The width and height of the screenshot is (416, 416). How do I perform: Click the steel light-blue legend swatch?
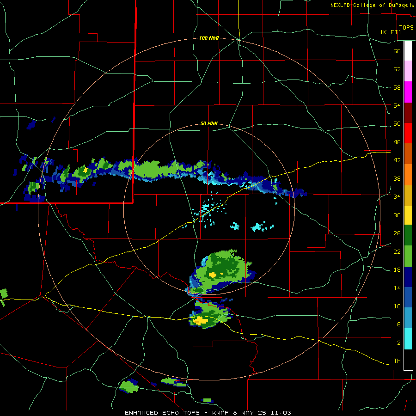point(408,318)
